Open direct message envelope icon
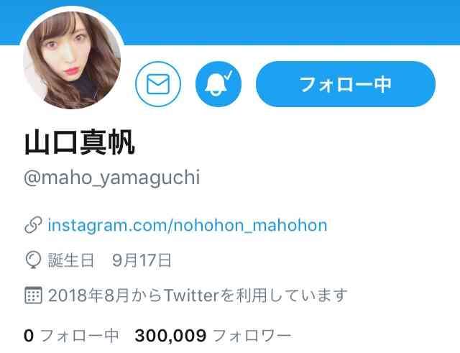The image size is (460, 353). click(x=158, y=84)
